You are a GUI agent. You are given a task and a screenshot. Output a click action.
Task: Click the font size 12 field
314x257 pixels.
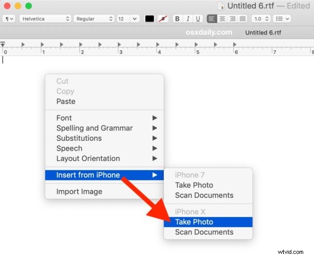(x=124, y=19)
